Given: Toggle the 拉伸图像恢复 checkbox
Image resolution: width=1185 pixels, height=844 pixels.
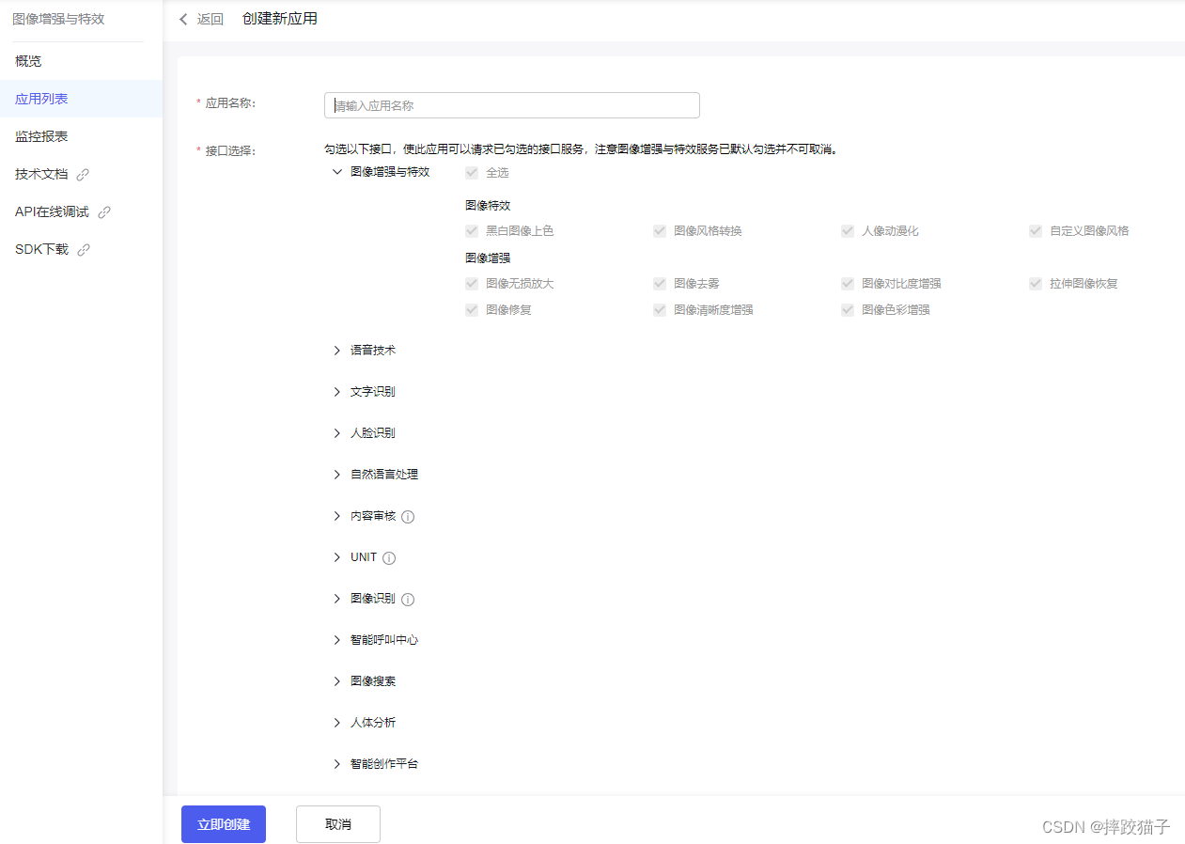Looking at the screenshot, I should coord(1036,284).
